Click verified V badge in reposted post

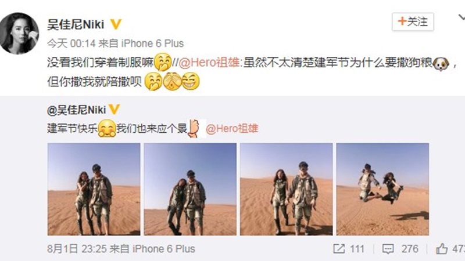tap(114, 110)
